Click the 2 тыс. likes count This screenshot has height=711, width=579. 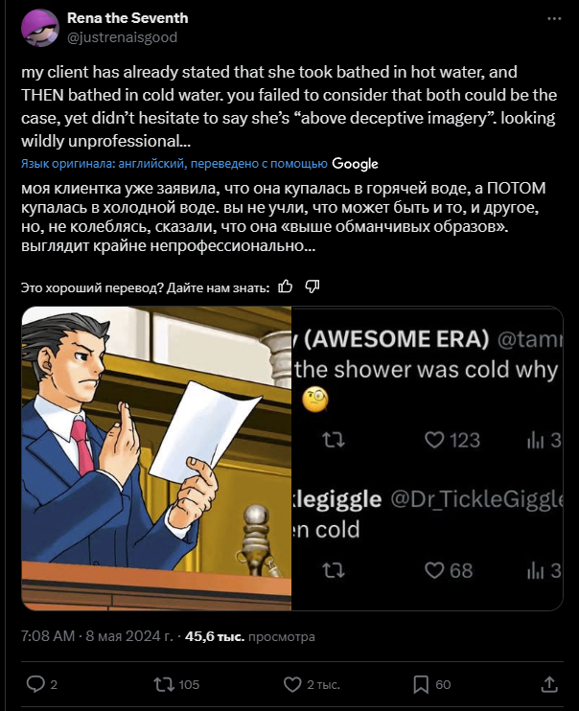pyautogui.click(x=324, y=684)
